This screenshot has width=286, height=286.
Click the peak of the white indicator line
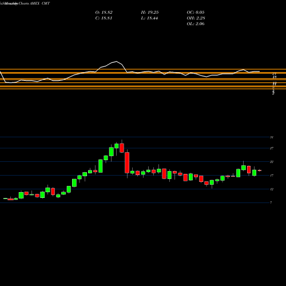pyautogui.click(x=116, y=61)
